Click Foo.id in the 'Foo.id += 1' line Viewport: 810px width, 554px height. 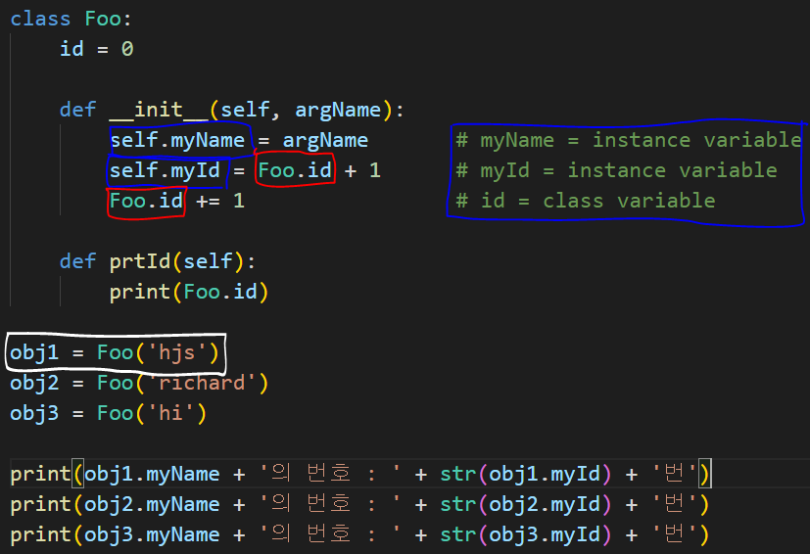146,201
